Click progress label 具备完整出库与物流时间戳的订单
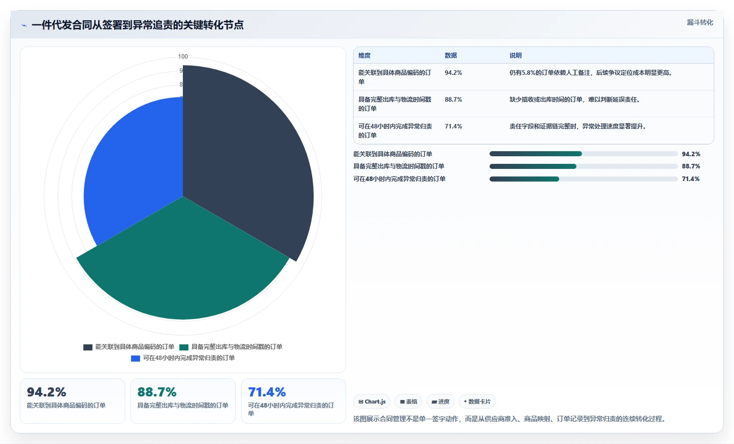The width and height of the screenshot is (734, 444). (399, 166)
